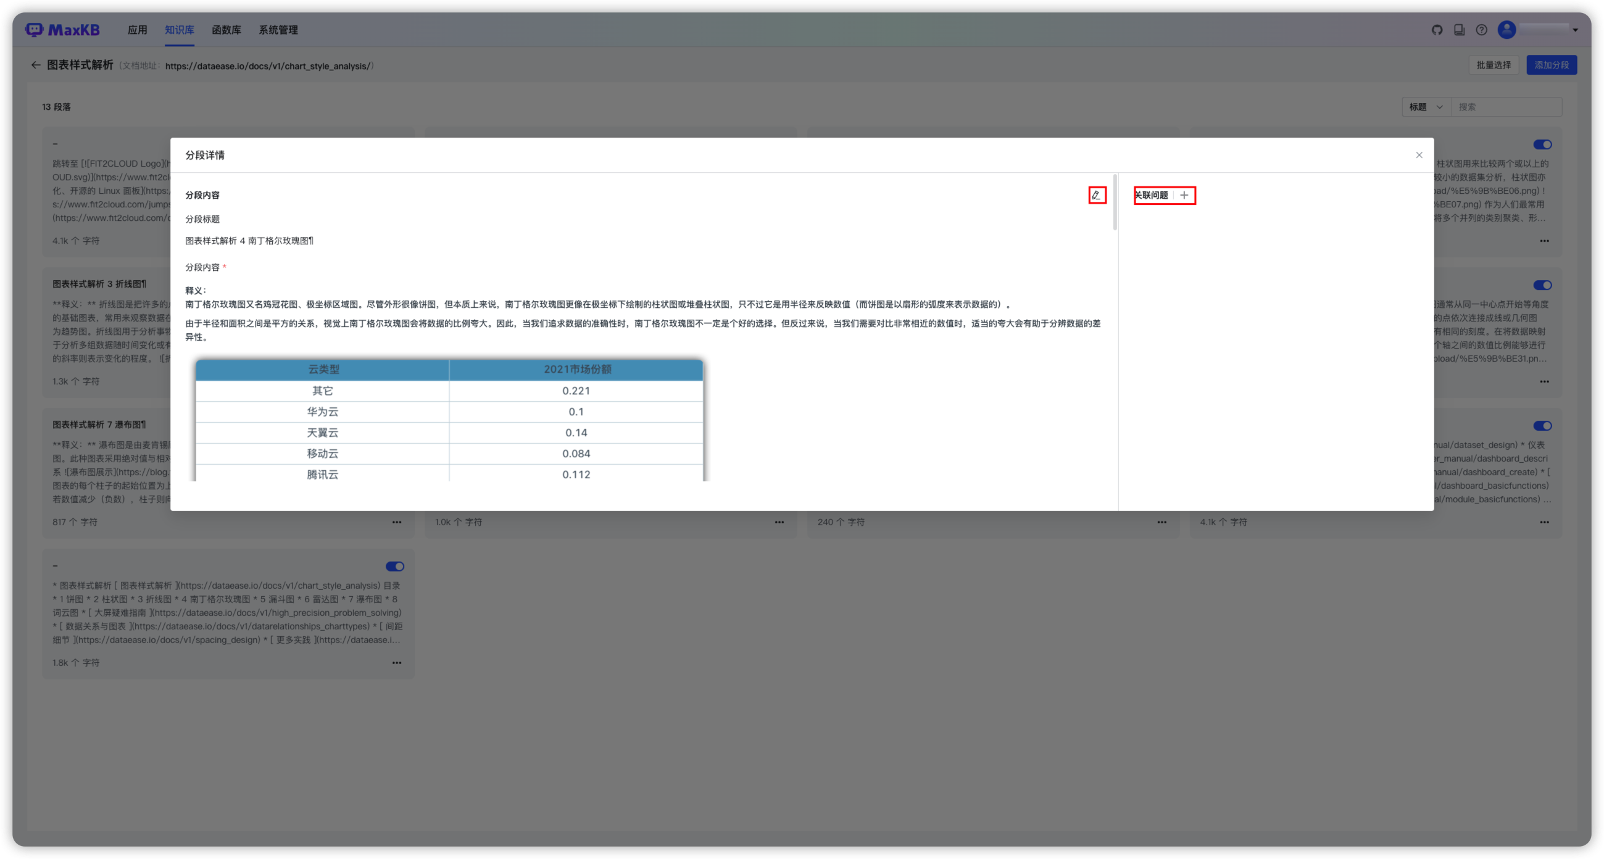This screenshot has width=1604, height=859.
Task: Click the 添加分段 button
Action: click(1551, 65)
